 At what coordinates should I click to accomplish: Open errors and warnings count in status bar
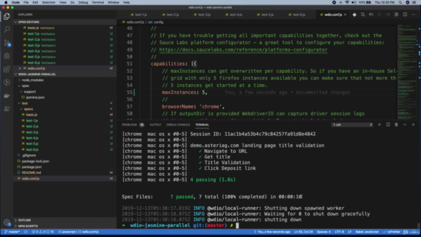coord(43,232)
